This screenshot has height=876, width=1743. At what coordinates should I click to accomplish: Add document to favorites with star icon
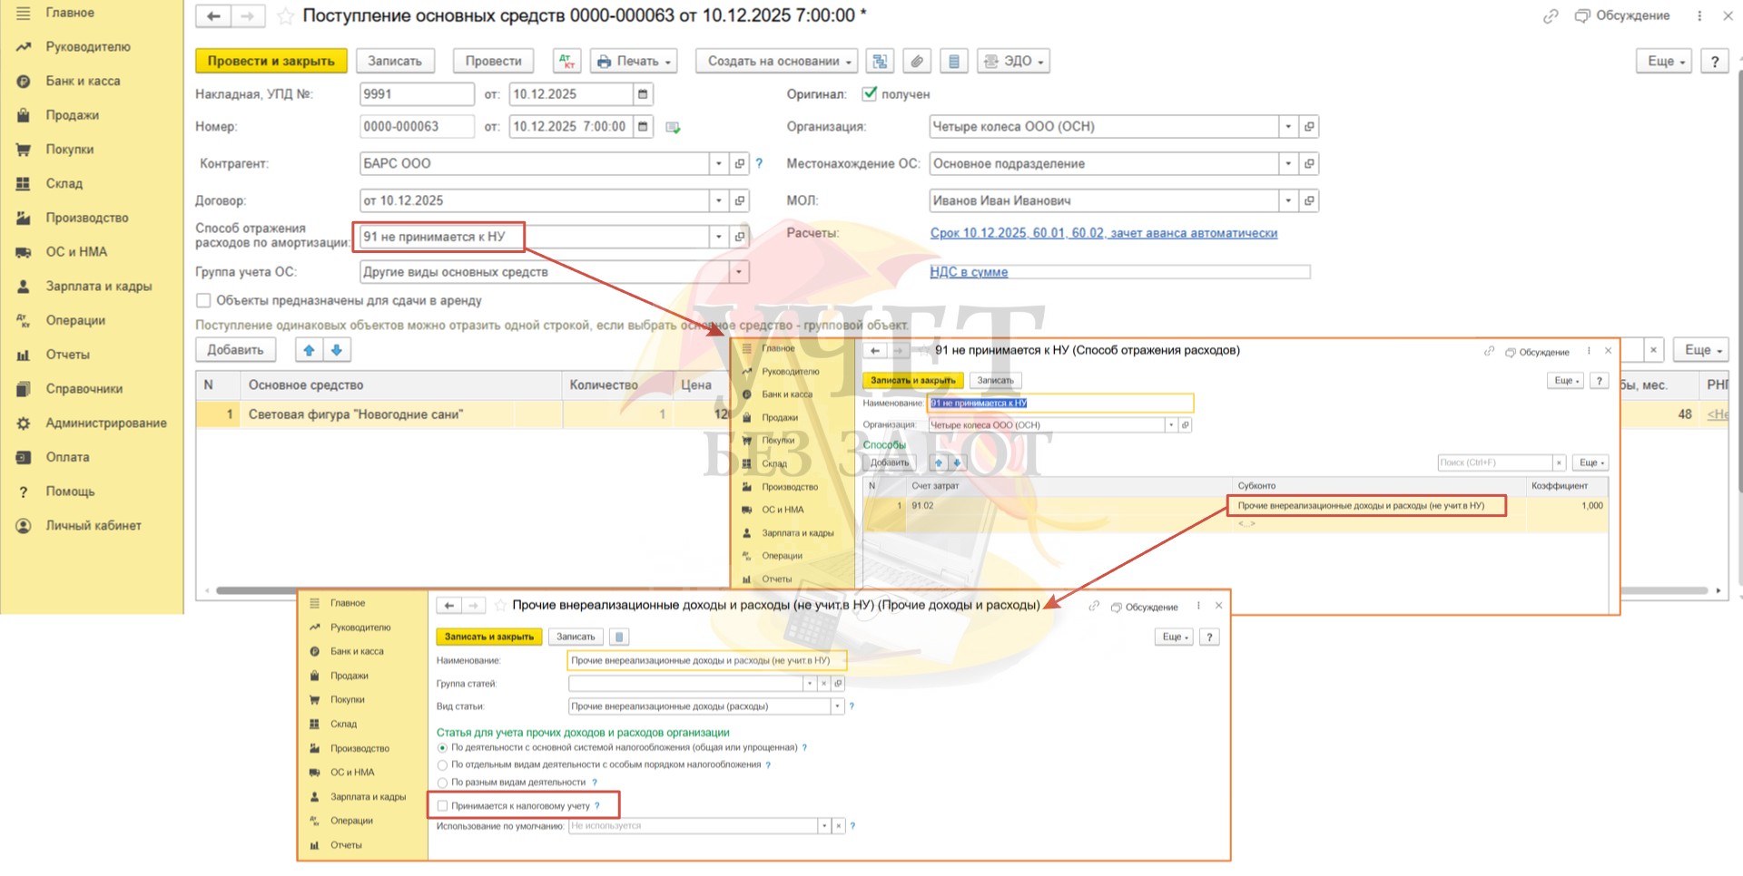(x=285, y=16)
